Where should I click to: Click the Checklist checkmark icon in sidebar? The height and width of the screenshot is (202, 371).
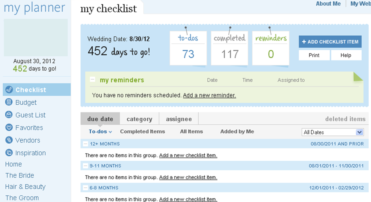tap(9, 90)
